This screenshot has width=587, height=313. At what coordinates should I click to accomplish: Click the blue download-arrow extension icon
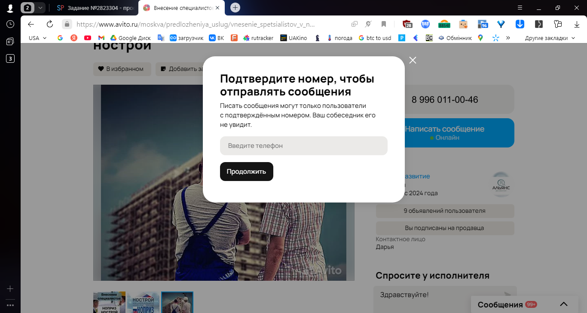tap(520, 24)
